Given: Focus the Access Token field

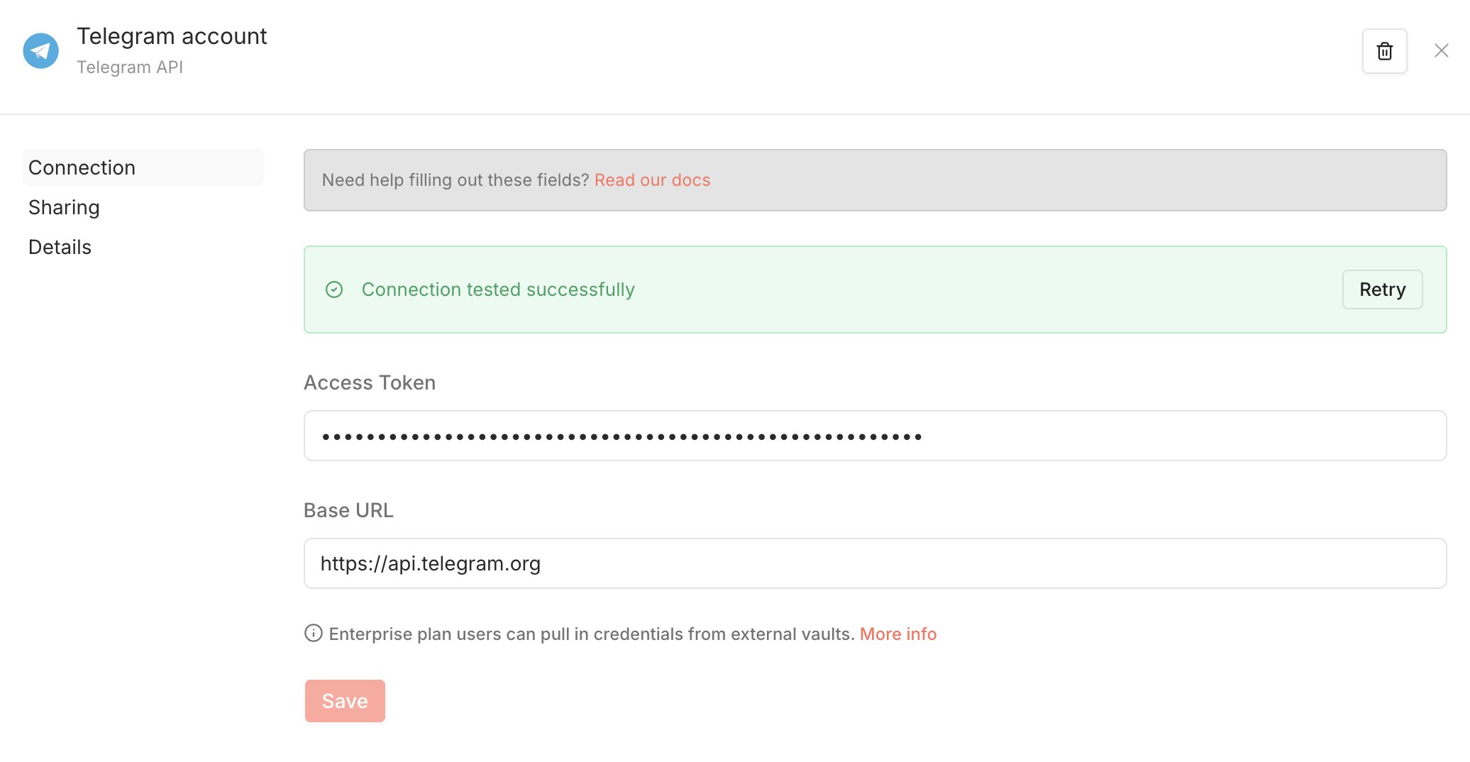Looking at the screenshot, I should tap(874, 436).
